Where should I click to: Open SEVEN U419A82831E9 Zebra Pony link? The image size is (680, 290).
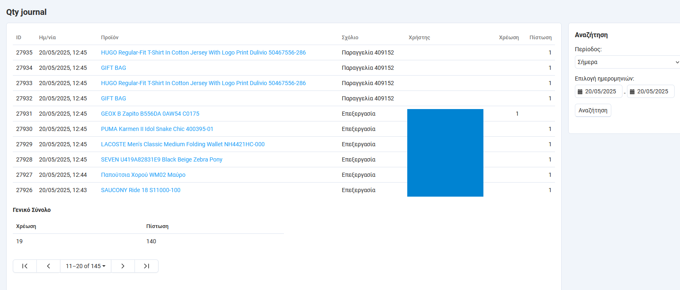(162, 159)
